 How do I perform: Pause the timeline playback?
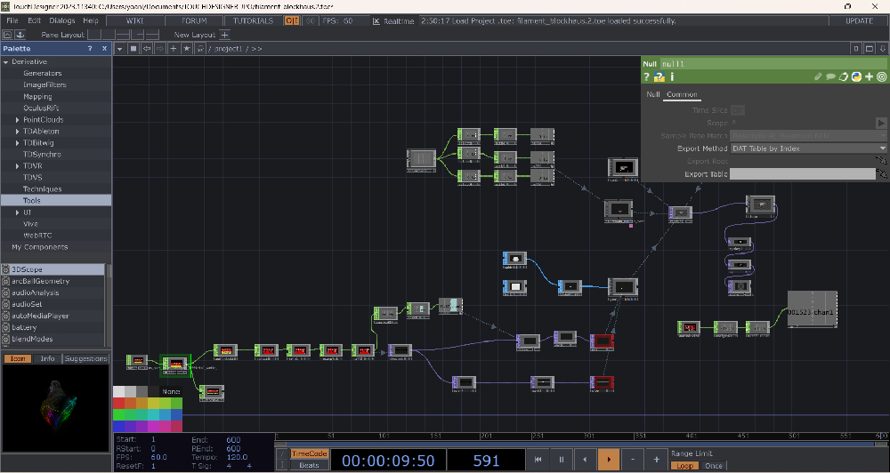tap(561, 460)
